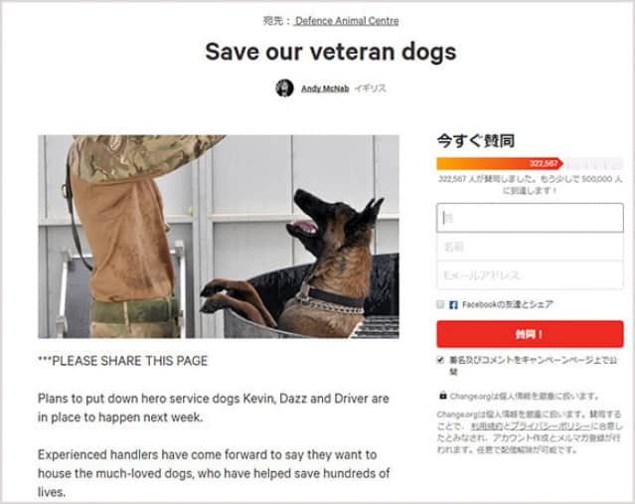Image resolution: width=635 pixels, height=504 pixels.
Task: Untick the display signature publicly checkbox
Action: tap(440, 360)
